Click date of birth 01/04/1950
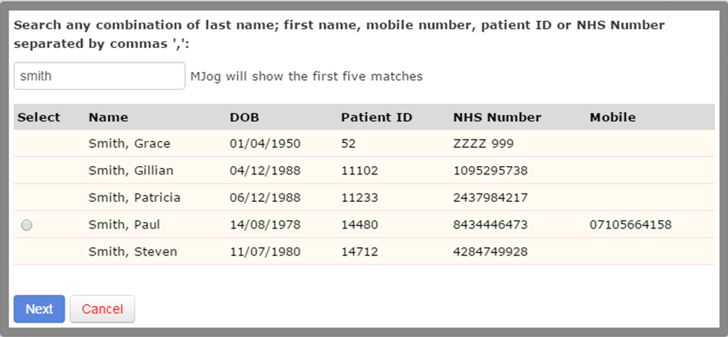 point(265,144)
